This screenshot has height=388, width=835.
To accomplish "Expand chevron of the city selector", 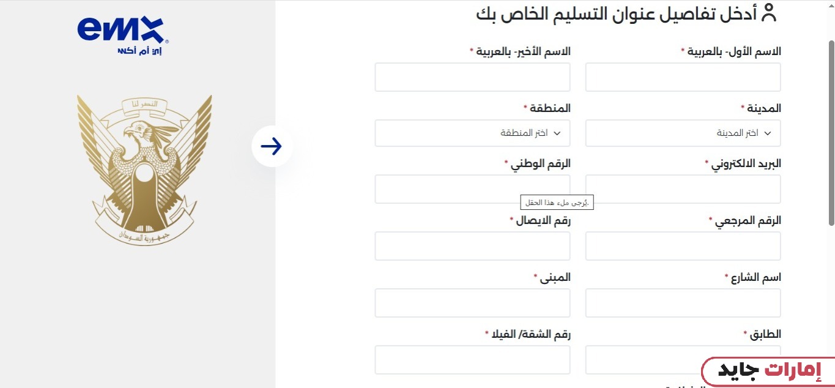I will click(x=768, y=133).
